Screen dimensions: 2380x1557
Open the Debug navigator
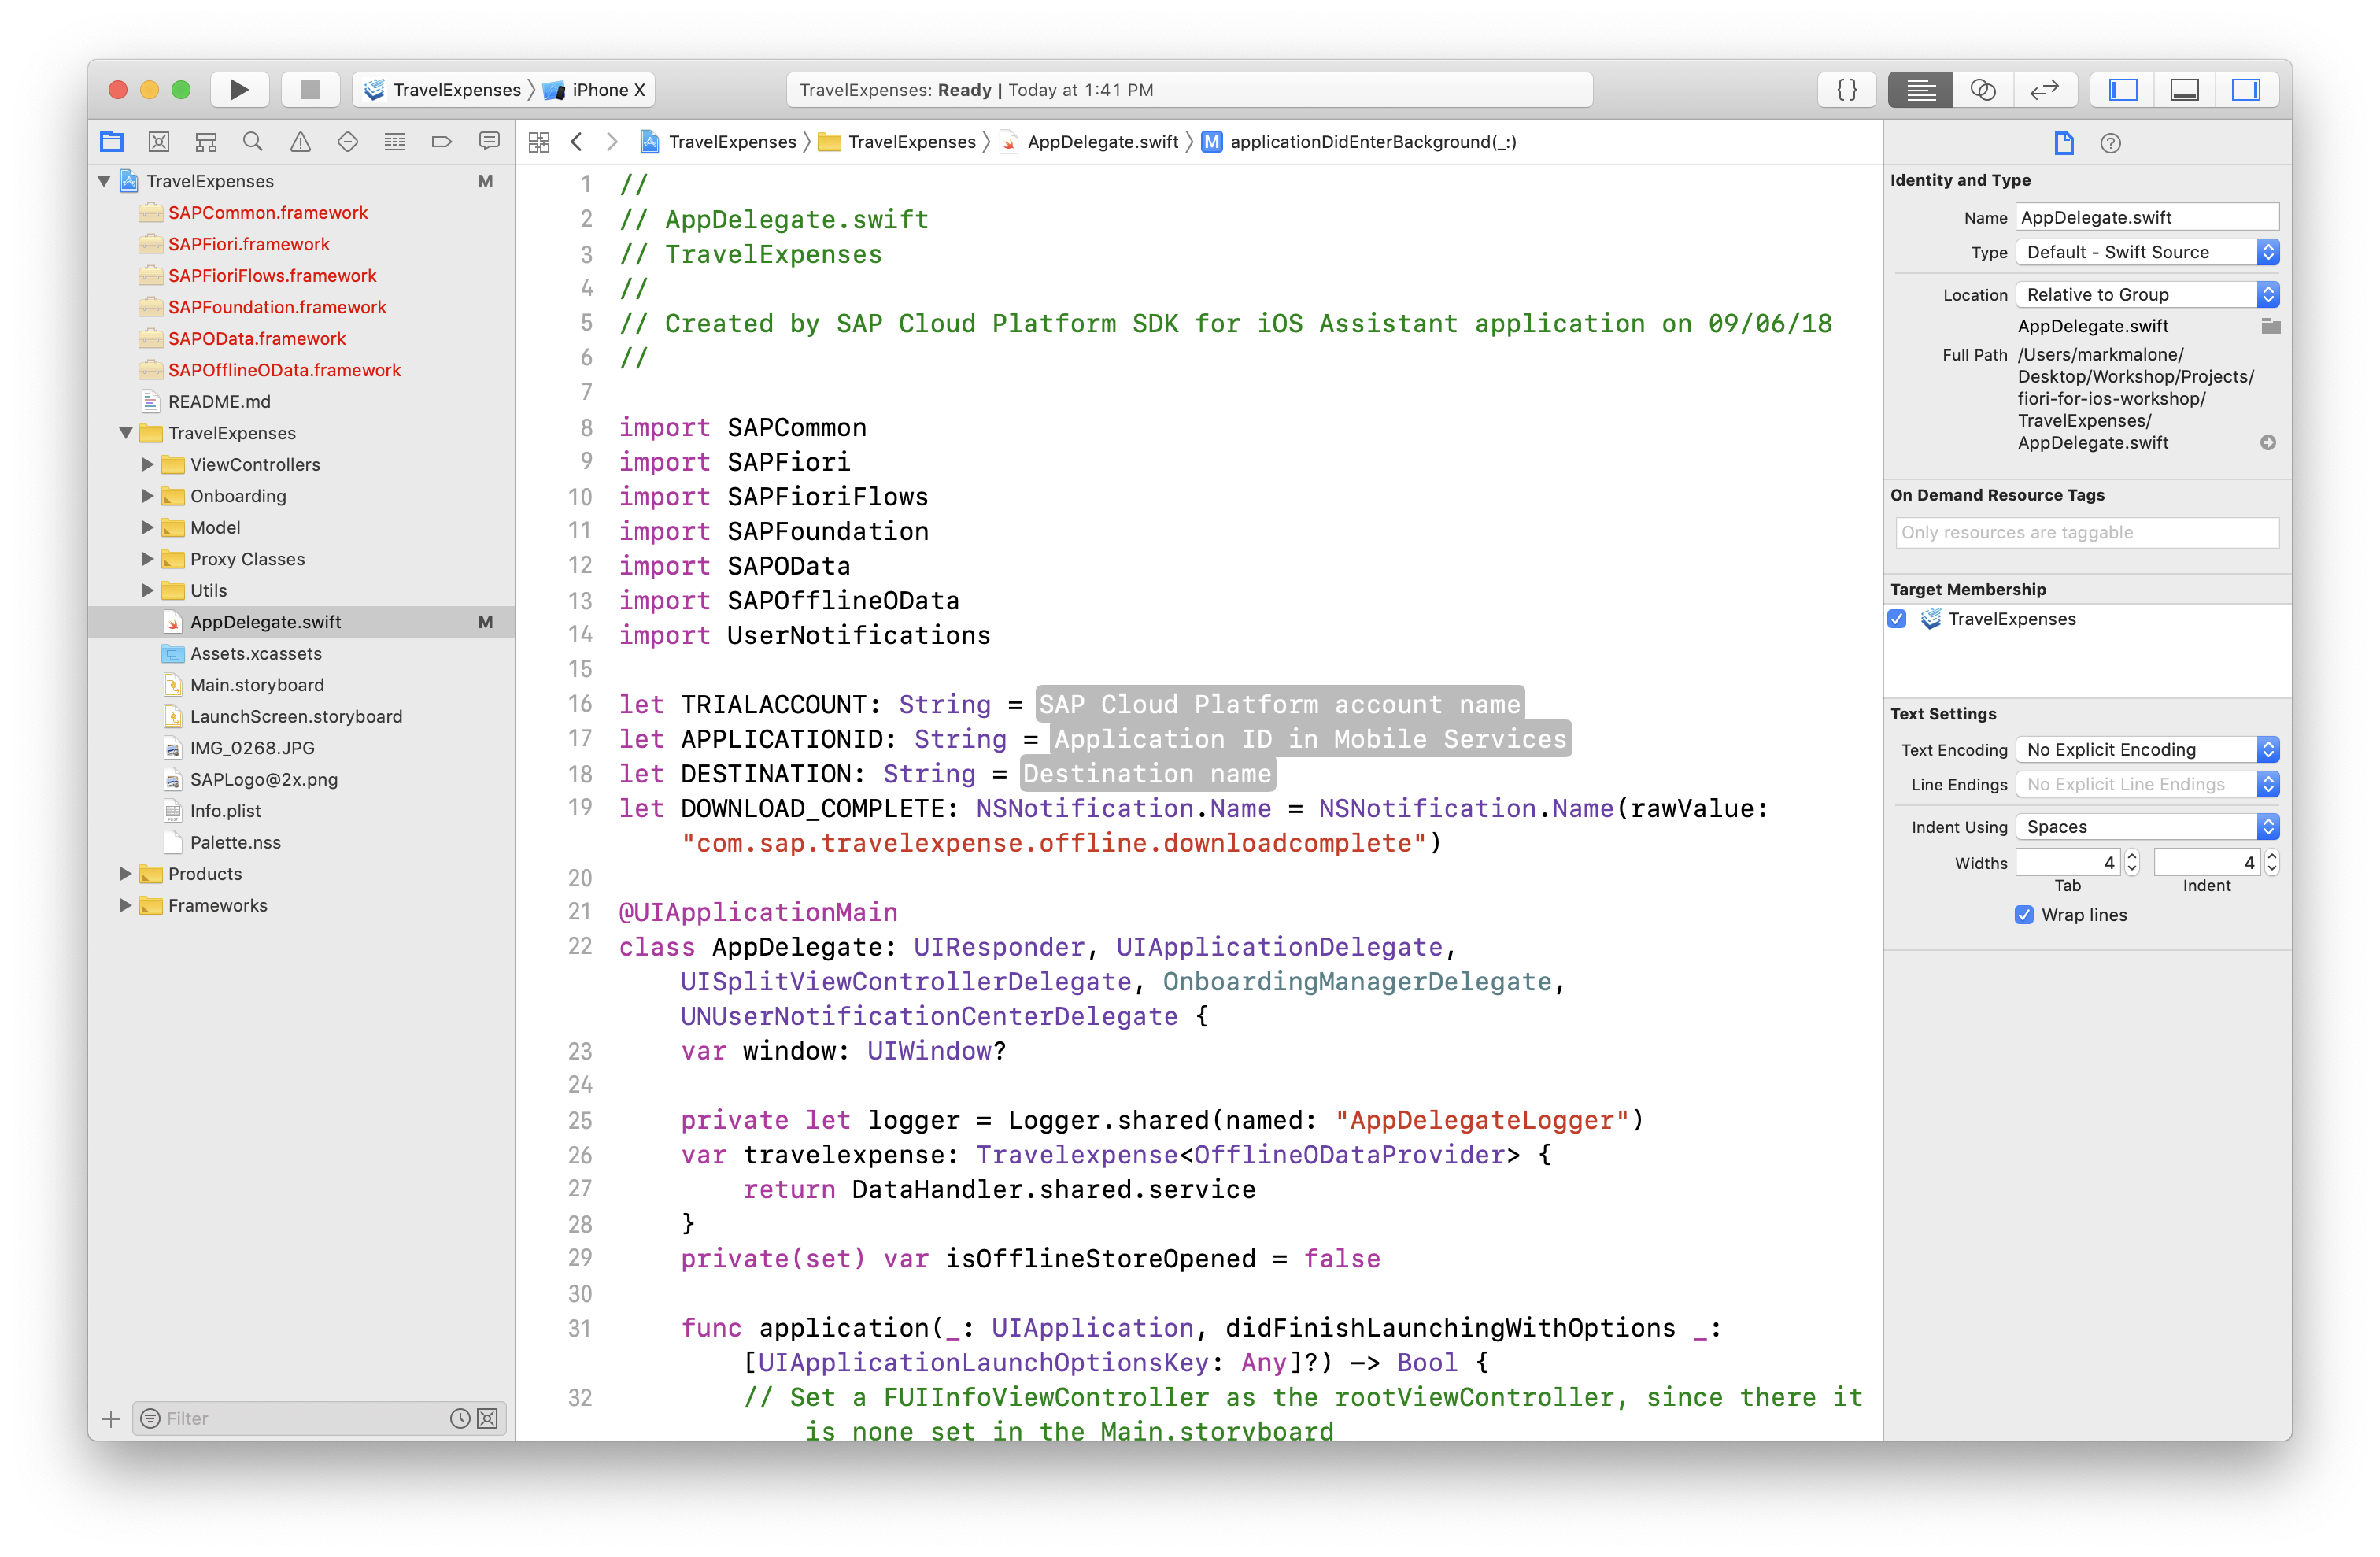395,142
